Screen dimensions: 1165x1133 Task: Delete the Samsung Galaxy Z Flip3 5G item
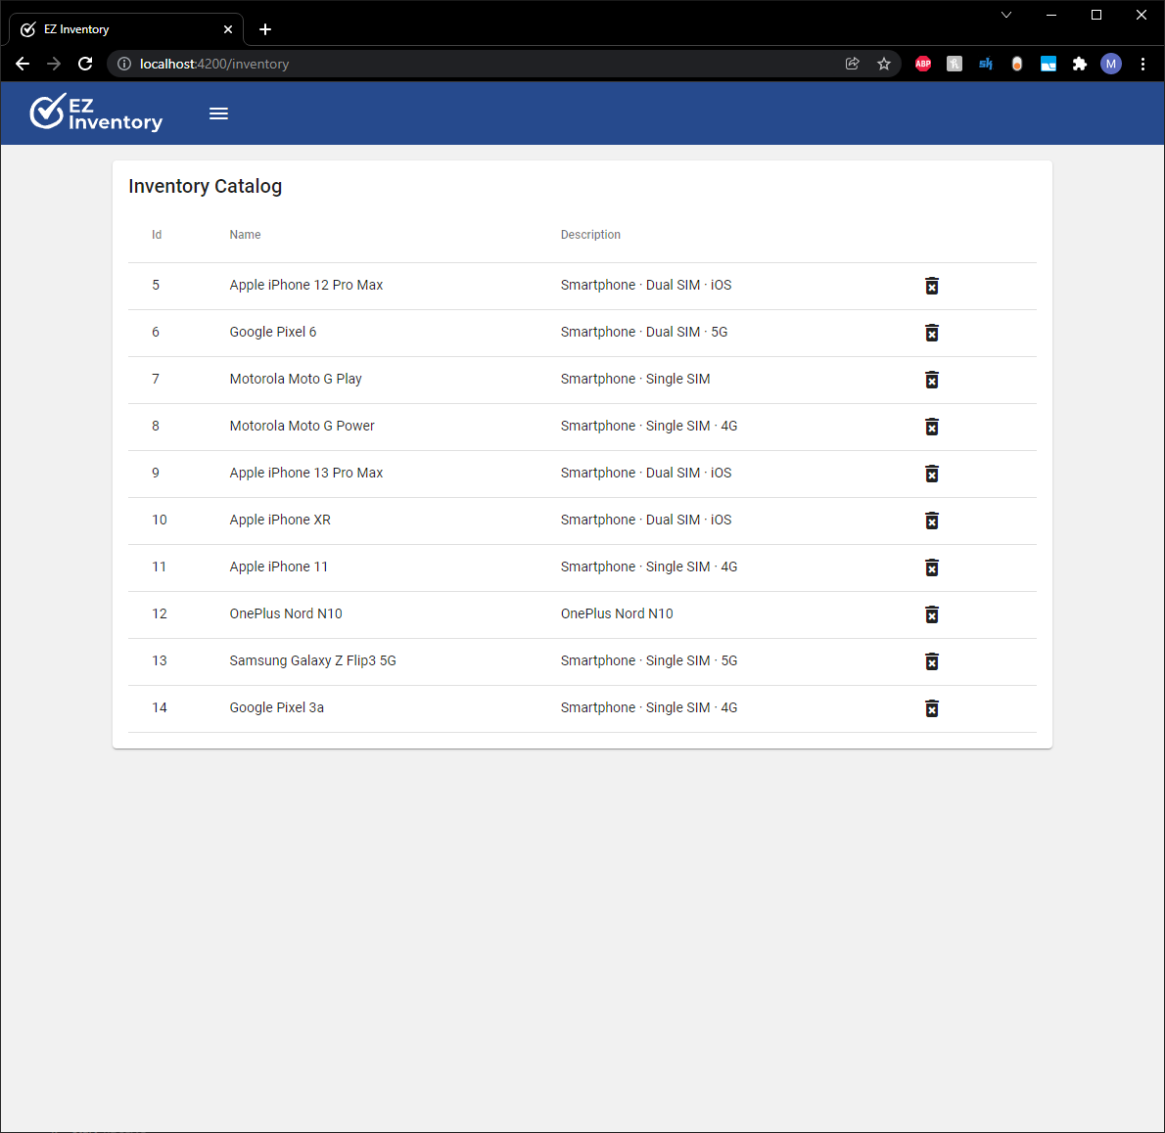[931, 661]
